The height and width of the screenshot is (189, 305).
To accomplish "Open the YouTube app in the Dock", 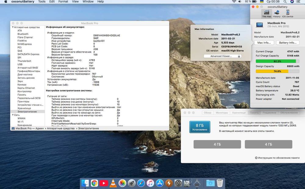I will (x=104, y=183).
